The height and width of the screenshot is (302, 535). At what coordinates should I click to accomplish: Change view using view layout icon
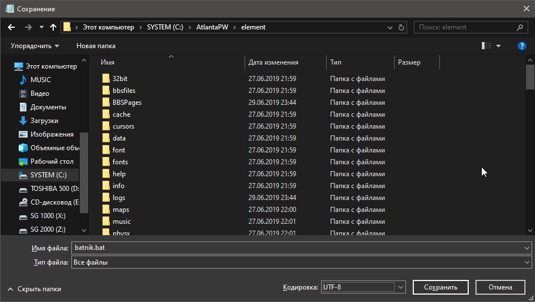coord(486,46)
